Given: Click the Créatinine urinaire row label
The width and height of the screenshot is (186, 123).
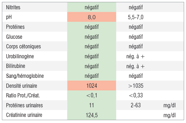Looking at the screenshot, I should click(x=24, y=115).
